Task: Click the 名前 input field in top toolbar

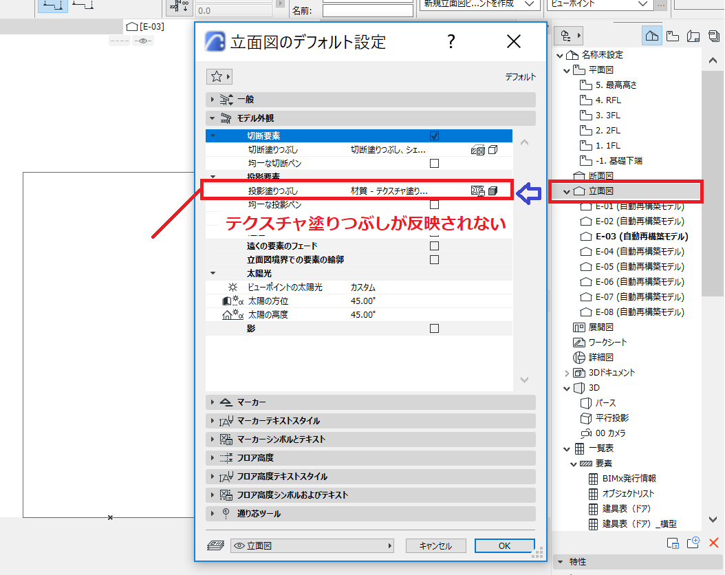Action: coord(367,10)
